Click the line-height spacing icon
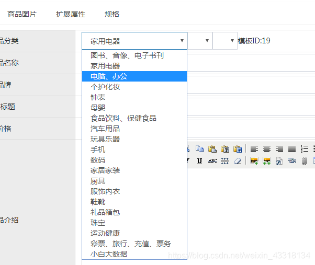This screenshot has width=315, height=265. pyautogui.click(x=225, y=161)
